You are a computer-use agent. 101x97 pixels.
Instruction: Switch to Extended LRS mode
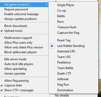(x=73, y=51)
